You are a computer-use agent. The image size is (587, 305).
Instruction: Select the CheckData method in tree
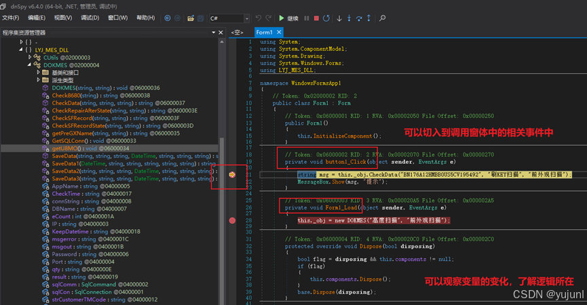click(x=118, y=103)
